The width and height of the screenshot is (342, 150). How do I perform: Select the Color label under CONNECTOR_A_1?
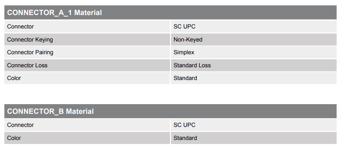point(14,78)
